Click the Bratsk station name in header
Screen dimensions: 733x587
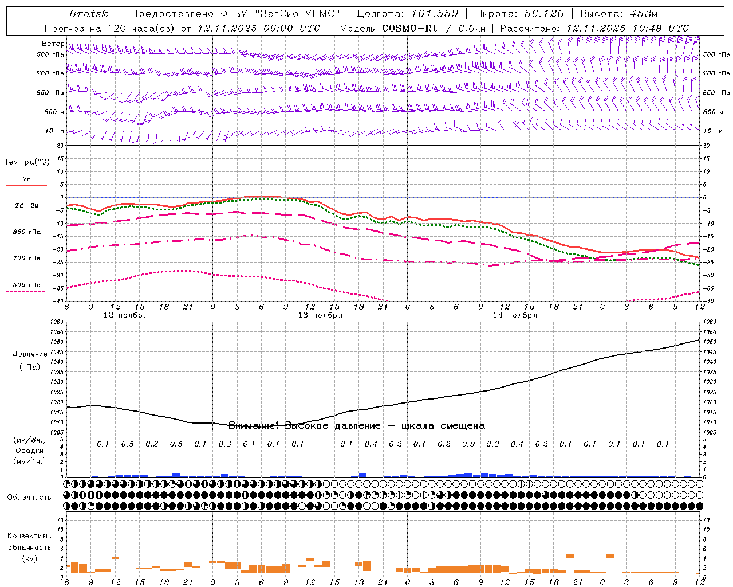[88, 14]
